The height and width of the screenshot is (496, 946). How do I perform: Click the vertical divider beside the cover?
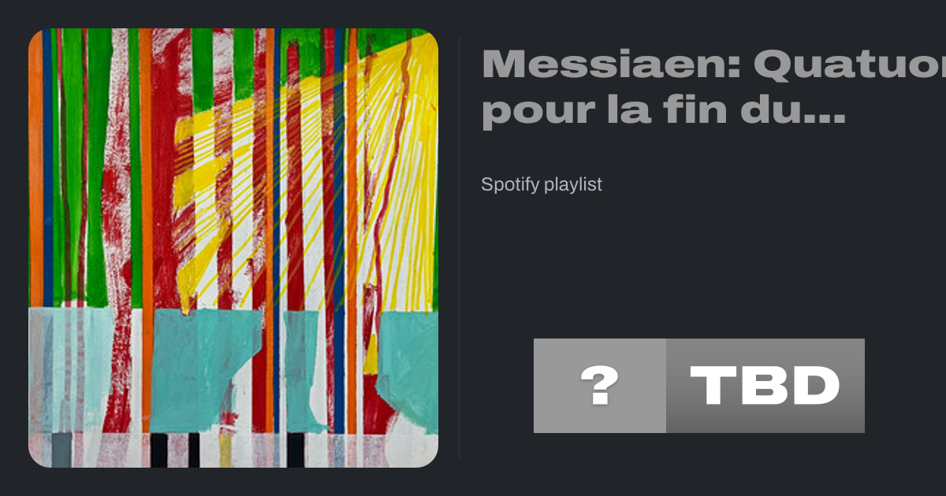point(459,248)
